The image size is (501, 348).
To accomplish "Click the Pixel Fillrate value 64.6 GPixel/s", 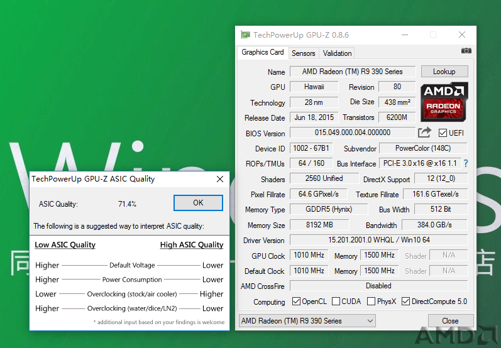I will [x=319, y=194].
